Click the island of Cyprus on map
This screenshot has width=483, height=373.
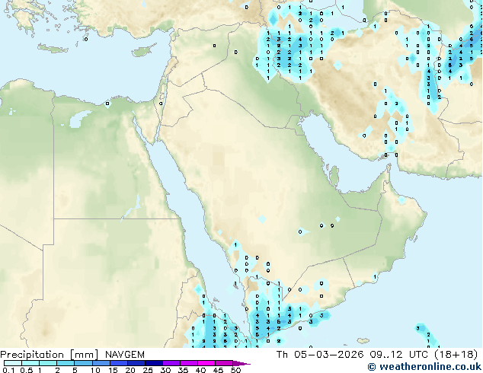coord(143,51)
